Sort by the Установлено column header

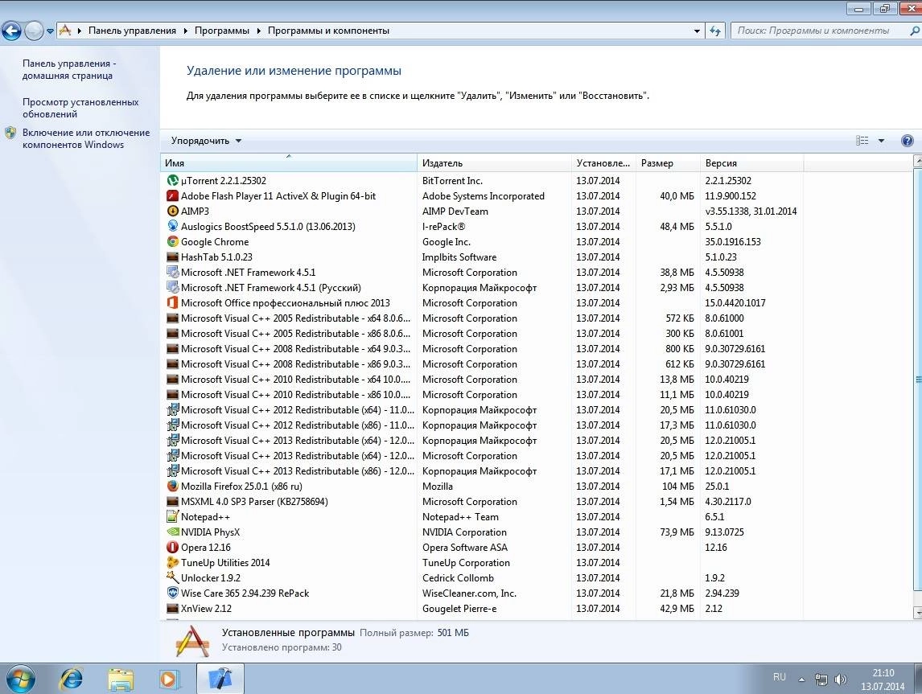coord(603,162)
